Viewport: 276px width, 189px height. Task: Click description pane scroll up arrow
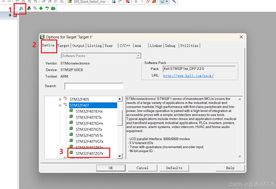(x=240, y=99)
